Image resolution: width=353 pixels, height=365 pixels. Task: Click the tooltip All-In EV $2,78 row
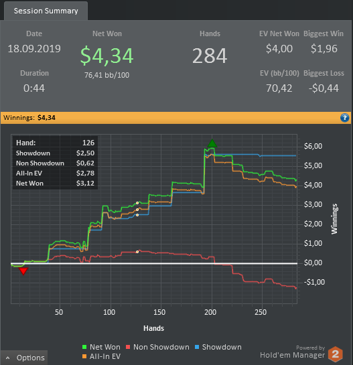click(55, 173)
